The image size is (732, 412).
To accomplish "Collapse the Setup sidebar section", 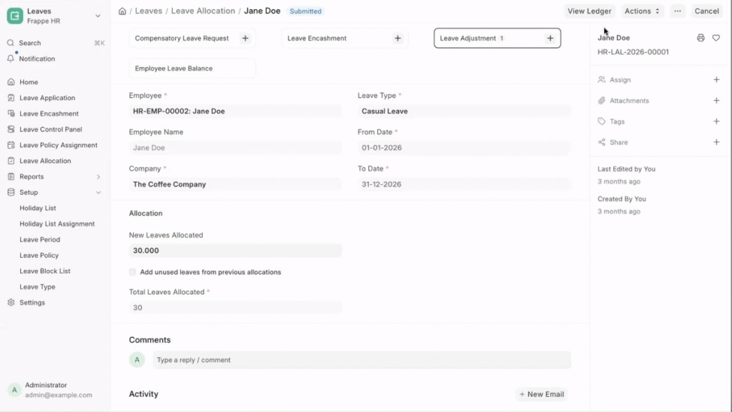I will point(99,193).
